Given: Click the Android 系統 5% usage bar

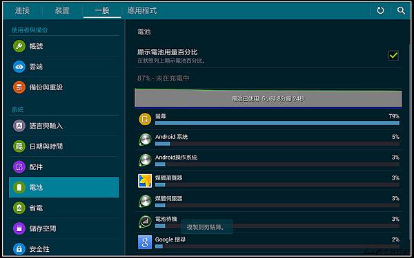Looking at the screenshot, I should [x=277, y=144].
